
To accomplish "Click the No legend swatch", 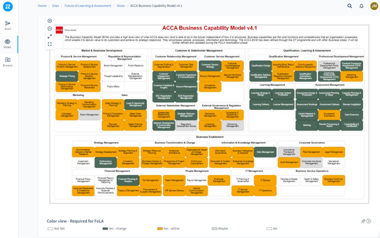I will [269, 229].
